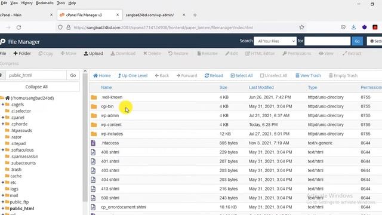
Task: Select the cp_errordocument.shtml file name
Action: coord(124,207)
